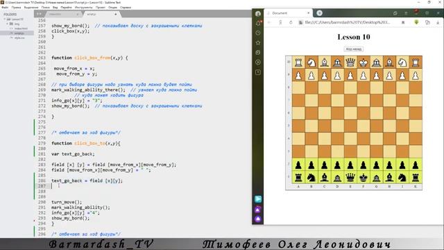Open the browser downloads icon
444x250 pixels.
[438, 22]
